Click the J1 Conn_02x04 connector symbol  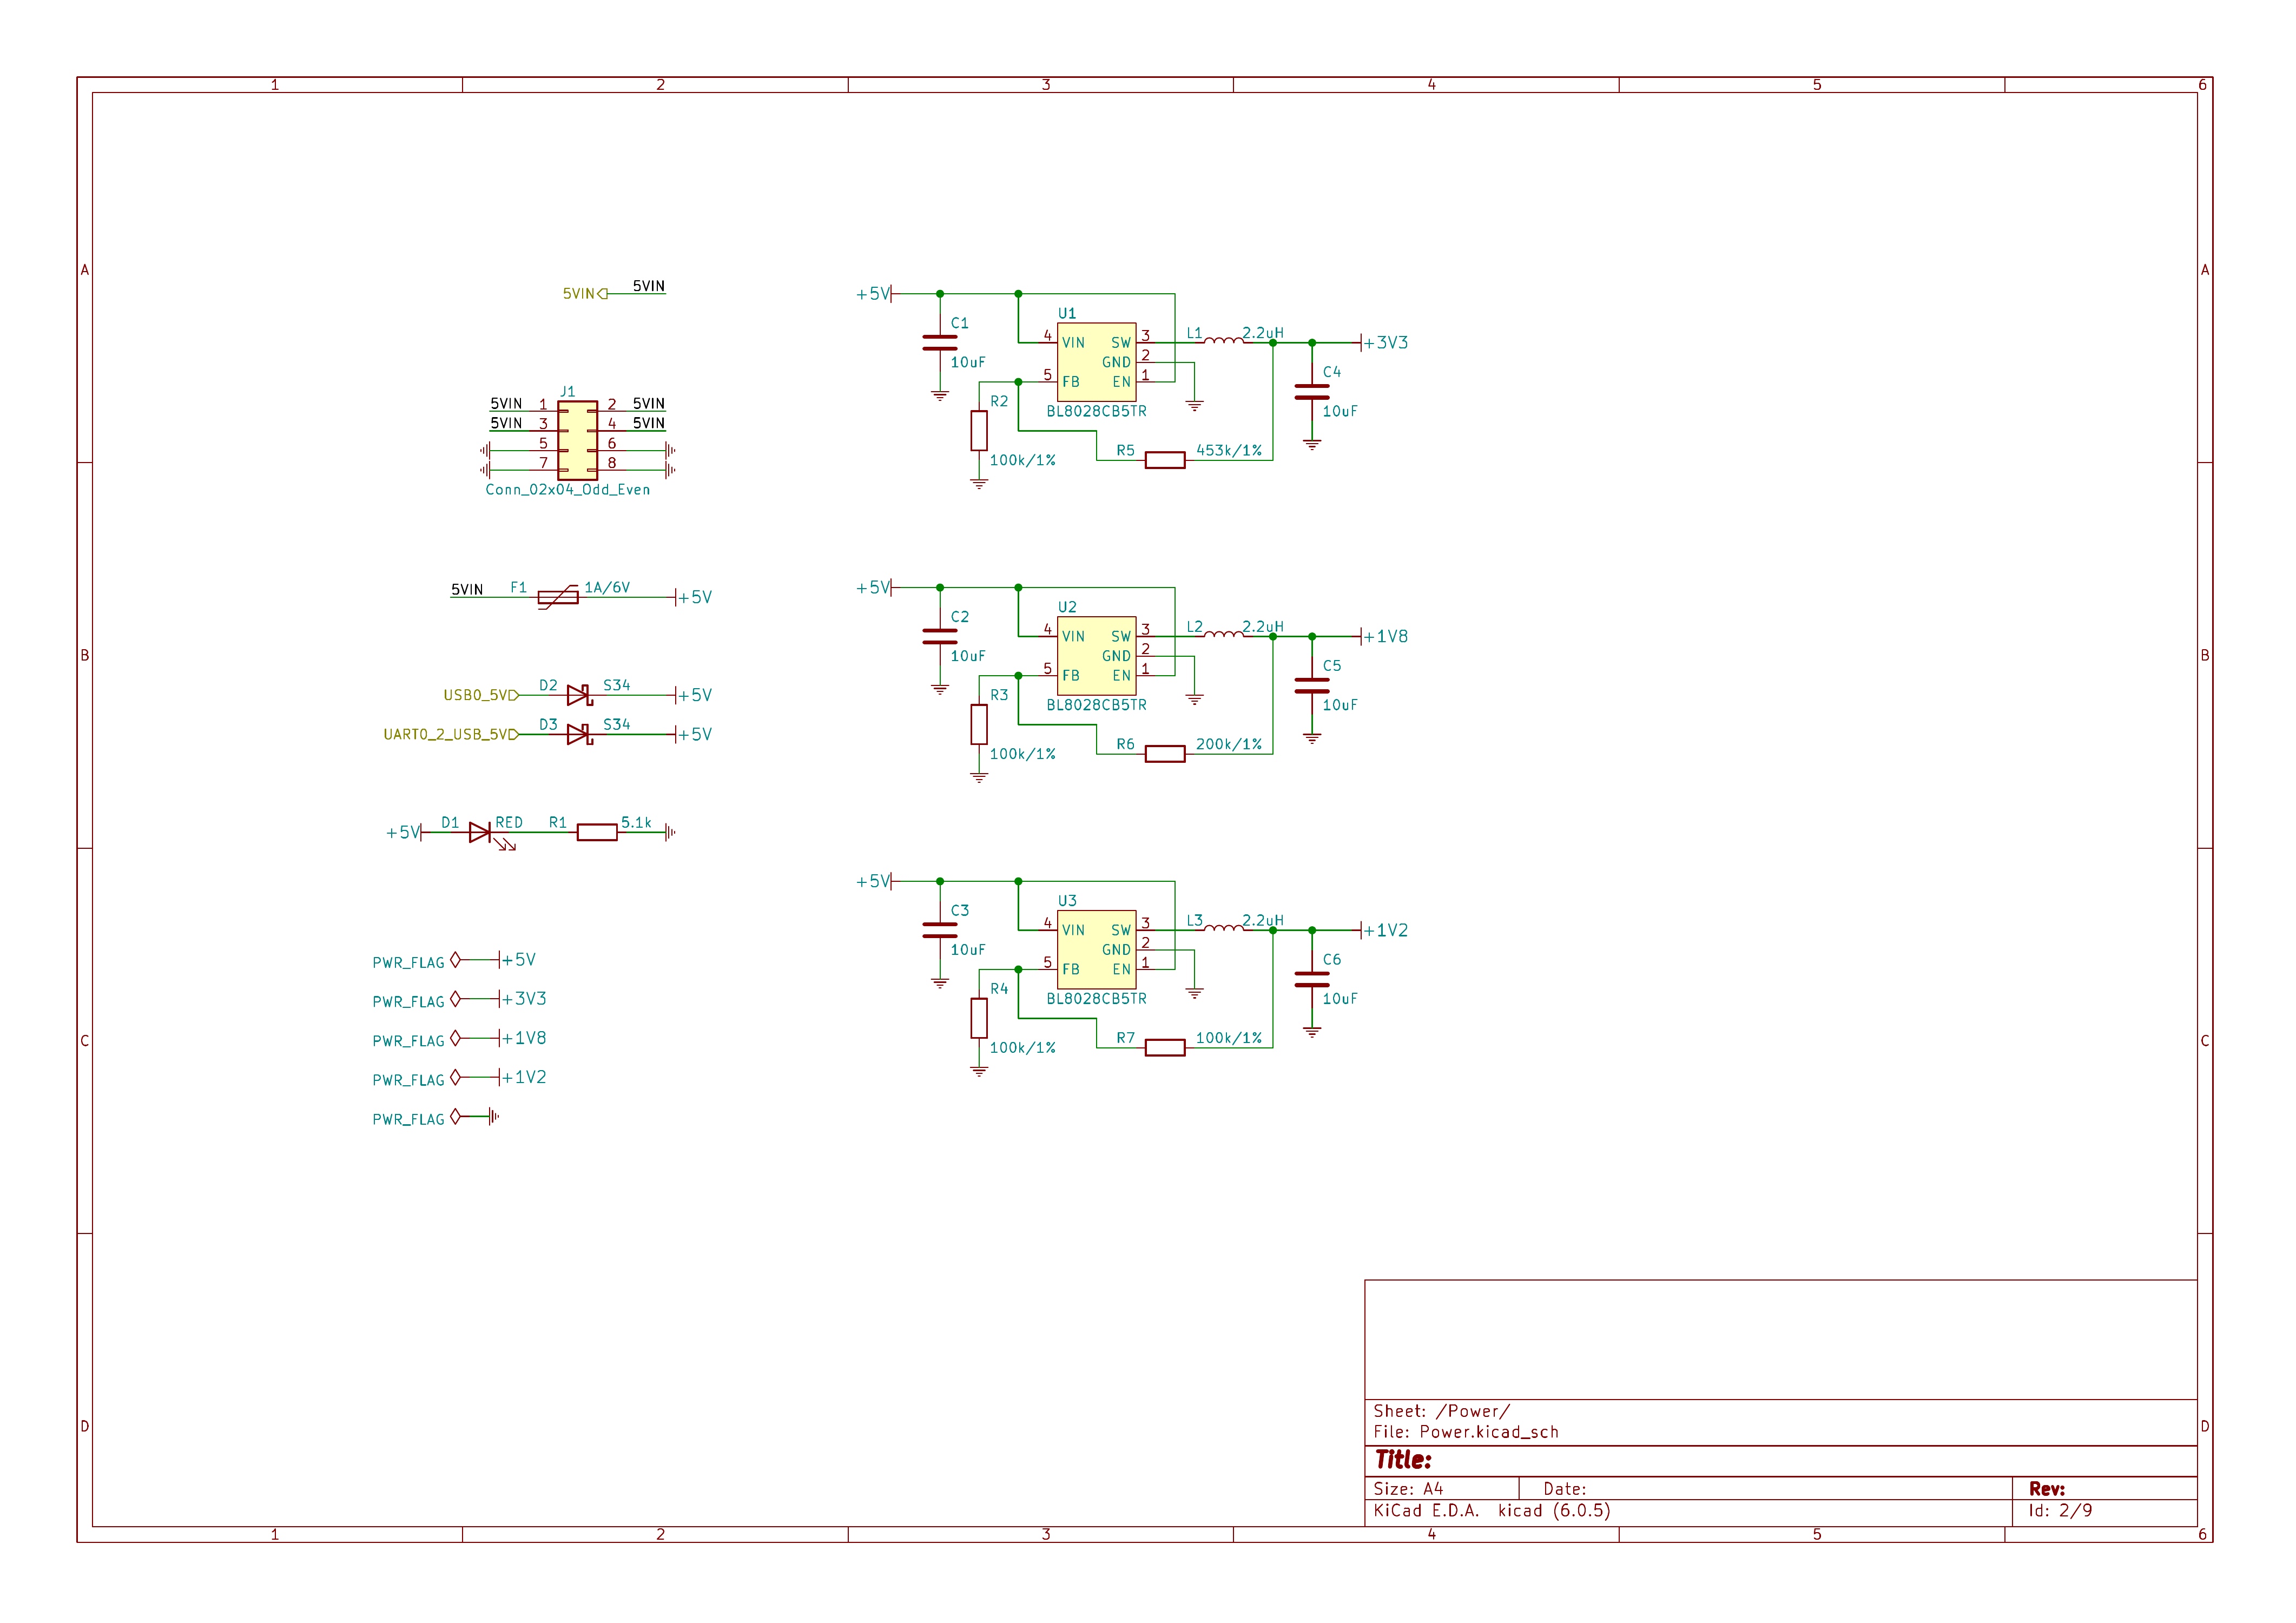point(577,440)
